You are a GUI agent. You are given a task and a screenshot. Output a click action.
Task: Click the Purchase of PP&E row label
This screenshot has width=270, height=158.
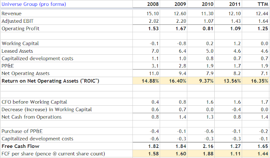[x=22, y=131]
